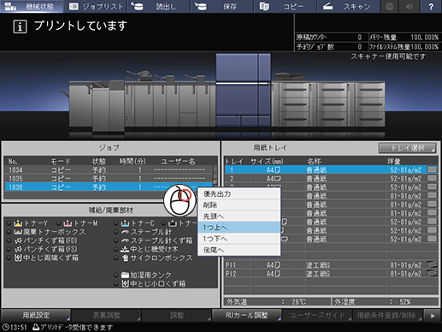Switch to the スキャン tab
442x332 pixels.
(x=348, y=6)
